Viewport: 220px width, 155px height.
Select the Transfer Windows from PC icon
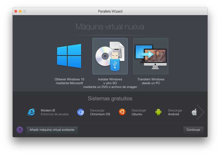pyautogui.click(x=151, y=56)
